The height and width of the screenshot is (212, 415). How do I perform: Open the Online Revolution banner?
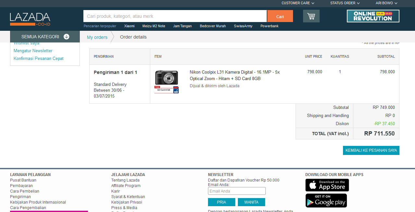[x=373, y=16]
